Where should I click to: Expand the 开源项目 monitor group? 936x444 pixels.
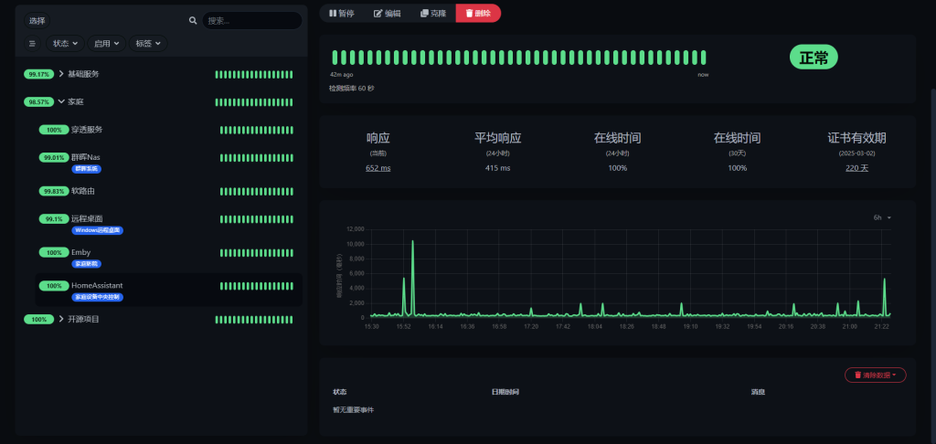tap(61, 320)
